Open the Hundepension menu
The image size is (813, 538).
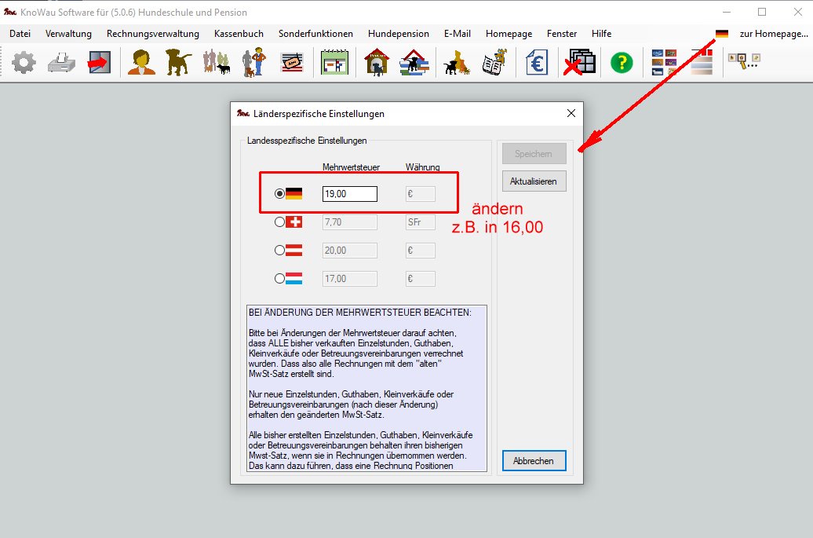click(x=399, y=34)
